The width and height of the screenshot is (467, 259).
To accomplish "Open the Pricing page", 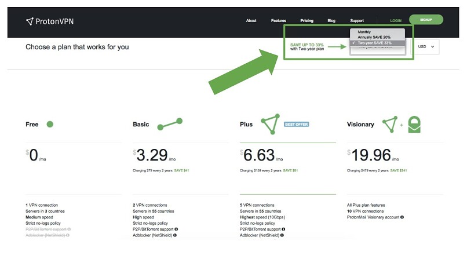I will [x=307, y=20].
